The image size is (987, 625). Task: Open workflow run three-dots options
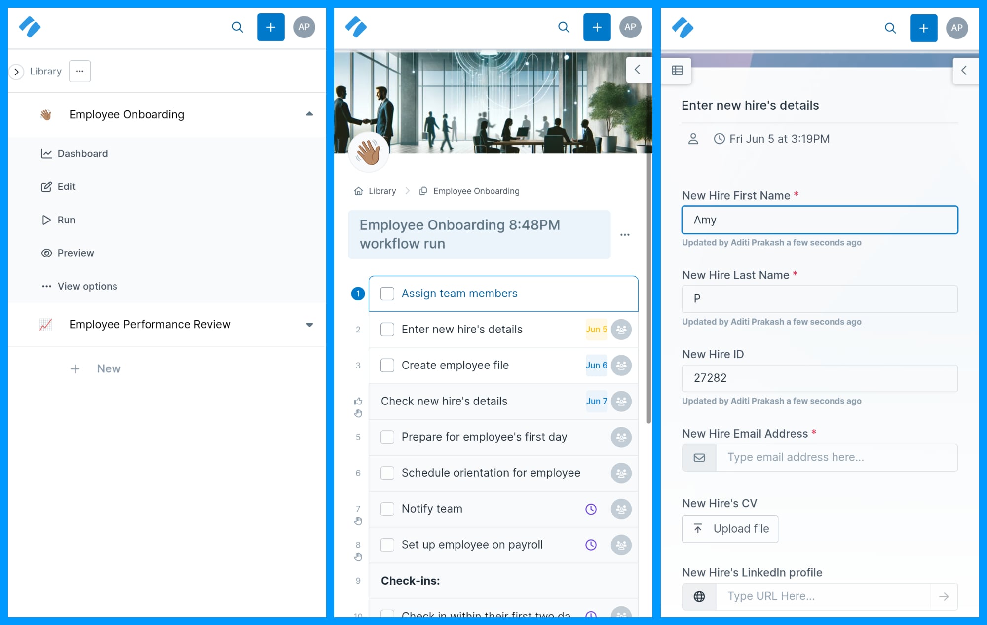coord(625,235)
